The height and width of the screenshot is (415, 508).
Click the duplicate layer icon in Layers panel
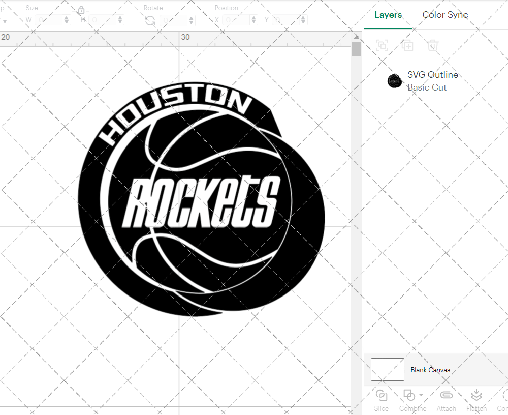pos(407,45)
